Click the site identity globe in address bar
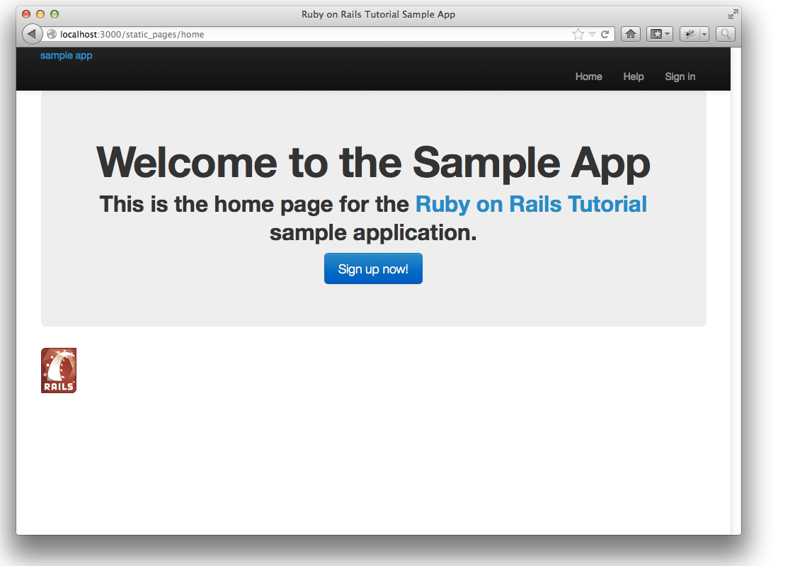Image resolution: width=795 pixels, height=566 pixels. click(52, 33)
